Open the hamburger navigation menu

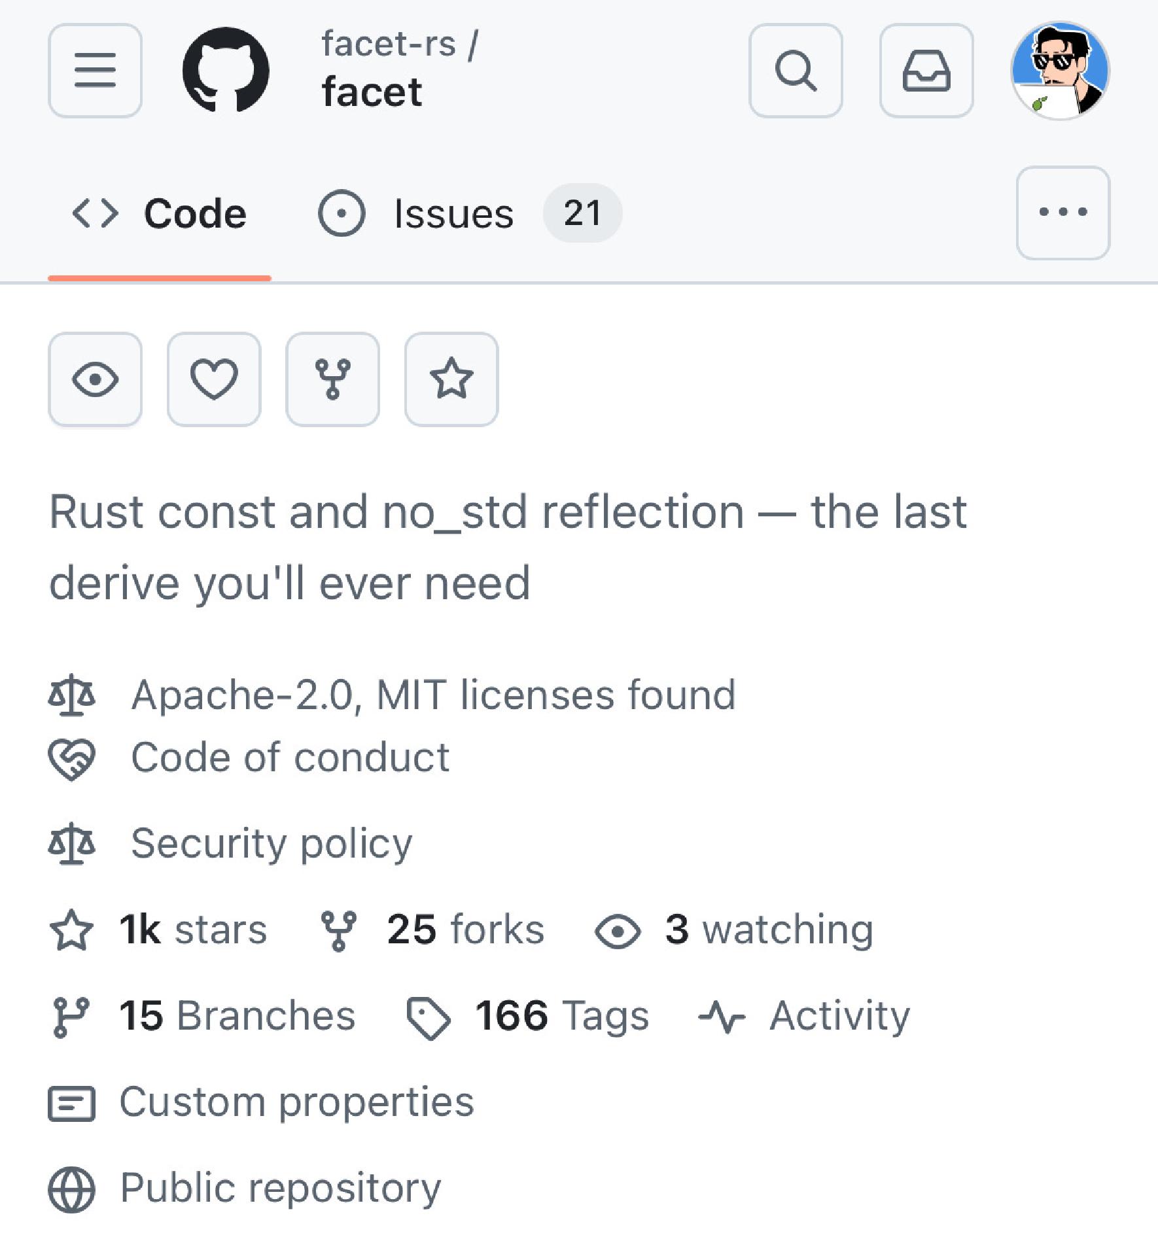tap(95, 71)
